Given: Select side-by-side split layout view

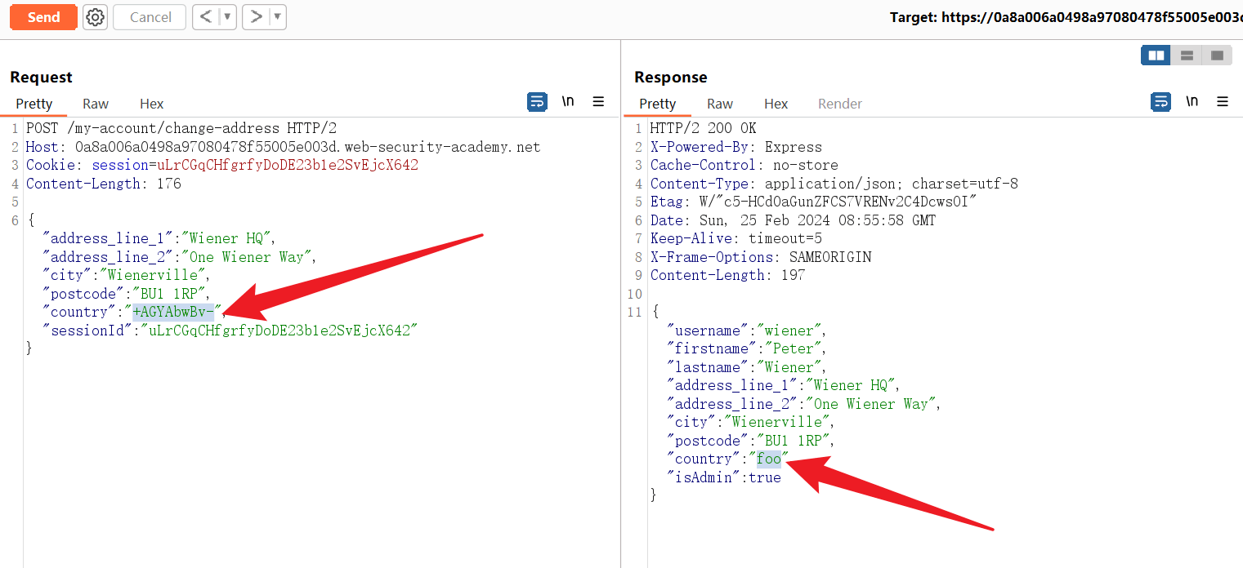Looking at the screenshot, I should click(1156, 55).
